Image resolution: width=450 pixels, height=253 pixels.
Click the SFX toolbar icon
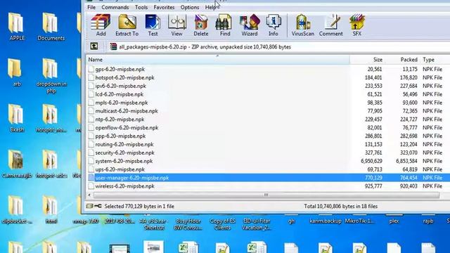click(x=356, y=25)
